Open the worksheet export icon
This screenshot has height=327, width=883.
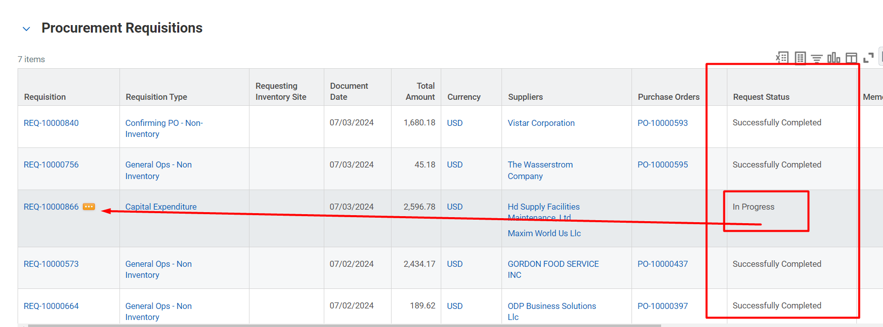[800, 58]
